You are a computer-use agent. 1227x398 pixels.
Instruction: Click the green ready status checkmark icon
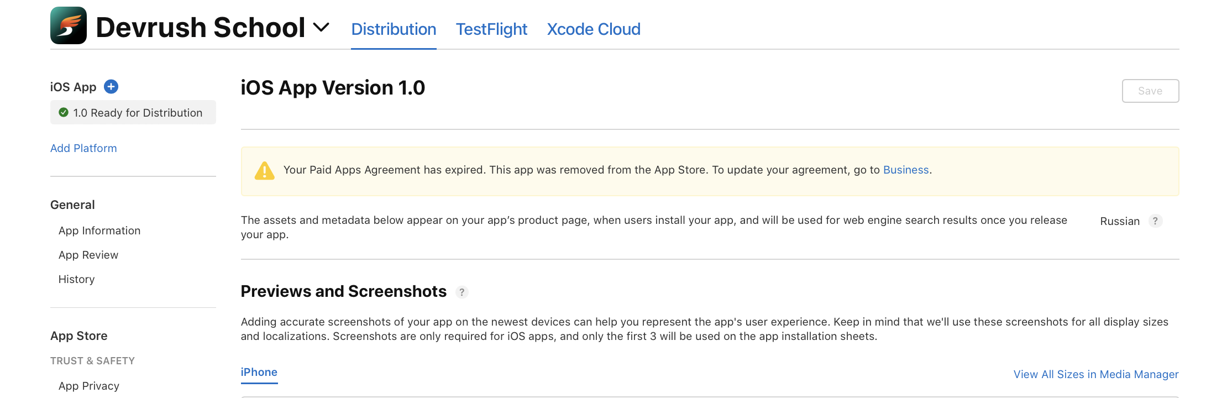pyautogui.click(x=64, y=112)
